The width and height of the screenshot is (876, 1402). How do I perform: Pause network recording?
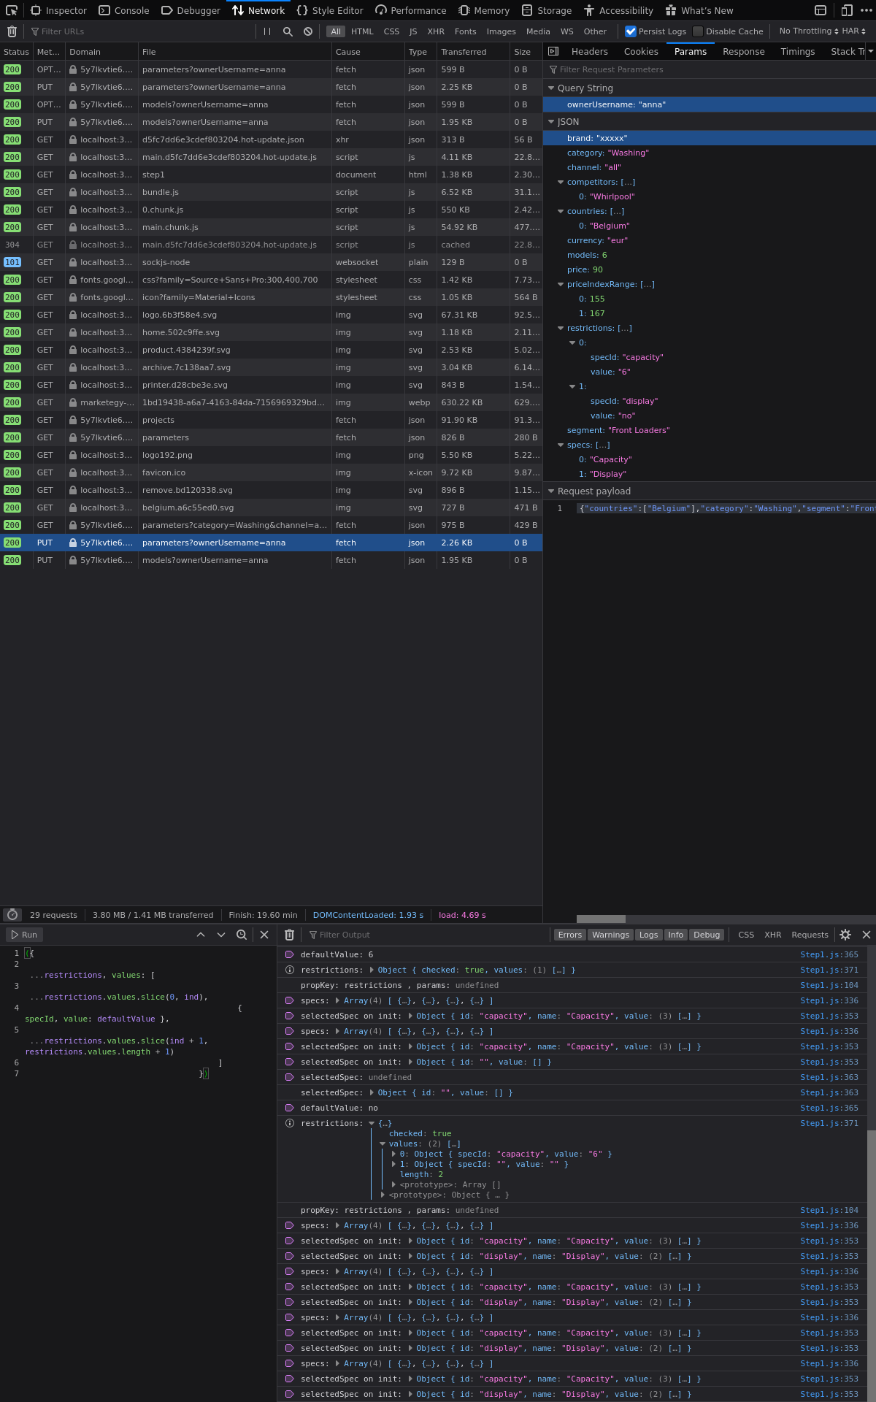pyautogui.click(x=267, y=31)
